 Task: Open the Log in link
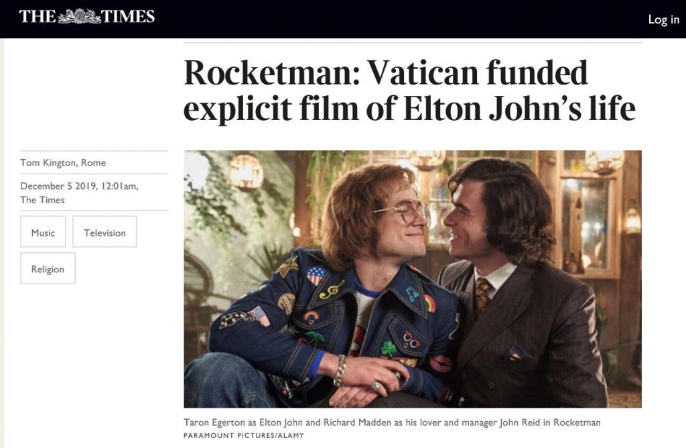(x=663, y=19)
